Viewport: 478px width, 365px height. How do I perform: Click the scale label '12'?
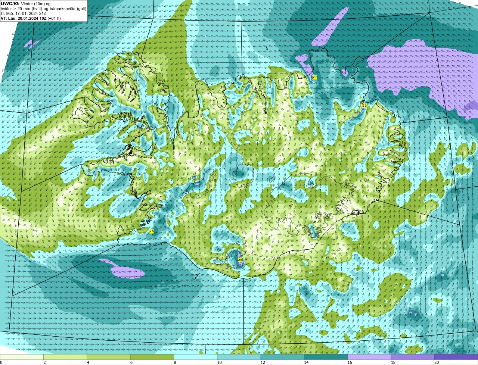pyautogui.click(x=263, y=362)
